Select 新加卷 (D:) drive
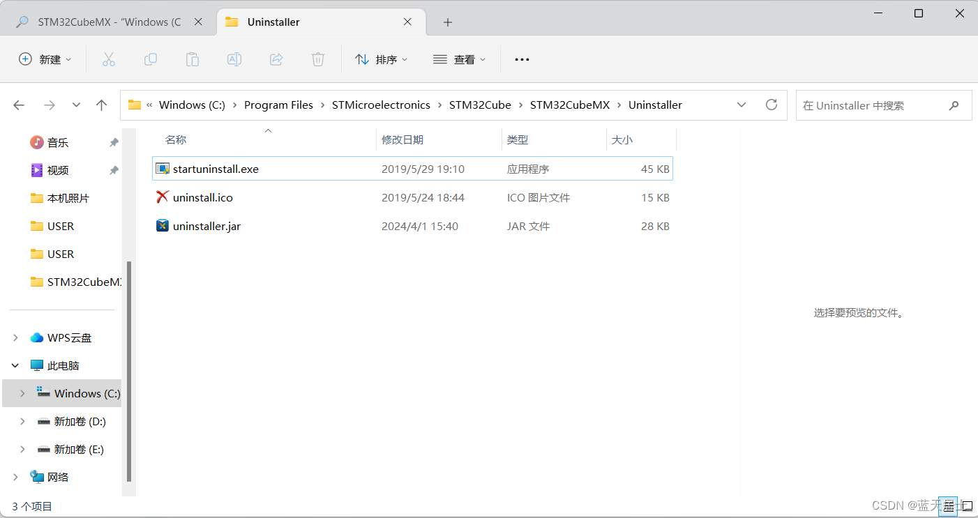978x518 pixels. pyautogui.click(x=72, y=421)
